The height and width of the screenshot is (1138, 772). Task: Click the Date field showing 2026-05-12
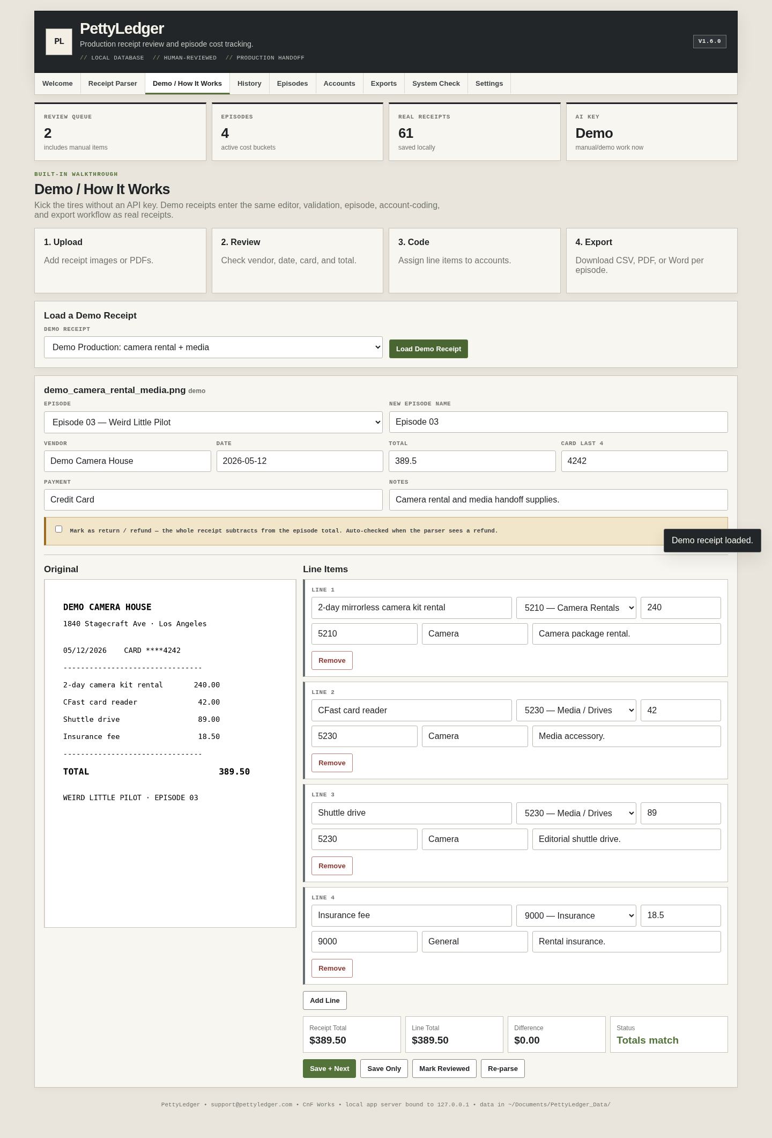[x=300, y=461]
